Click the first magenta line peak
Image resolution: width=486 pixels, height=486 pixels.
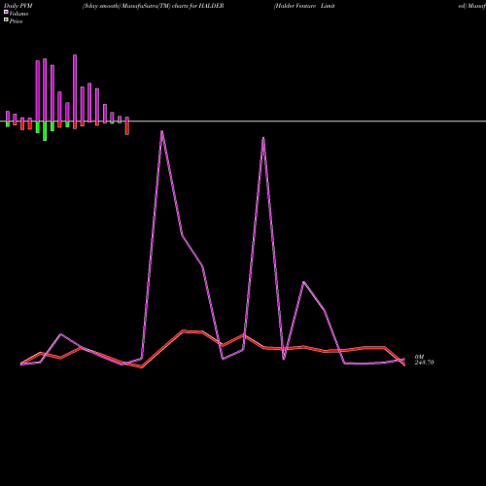tap(162, 131)
